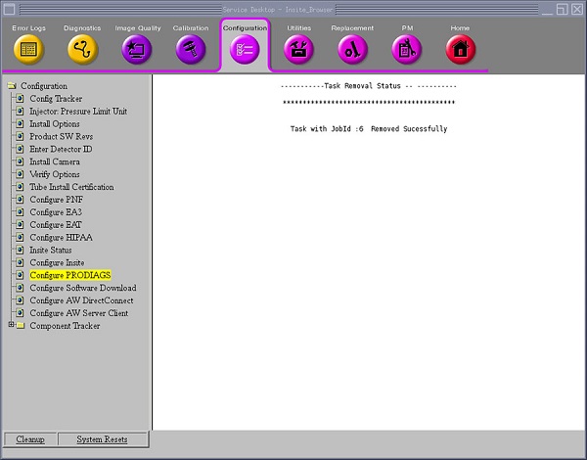Click the System Resets button

pyautogui.click(x=103, y=439)
